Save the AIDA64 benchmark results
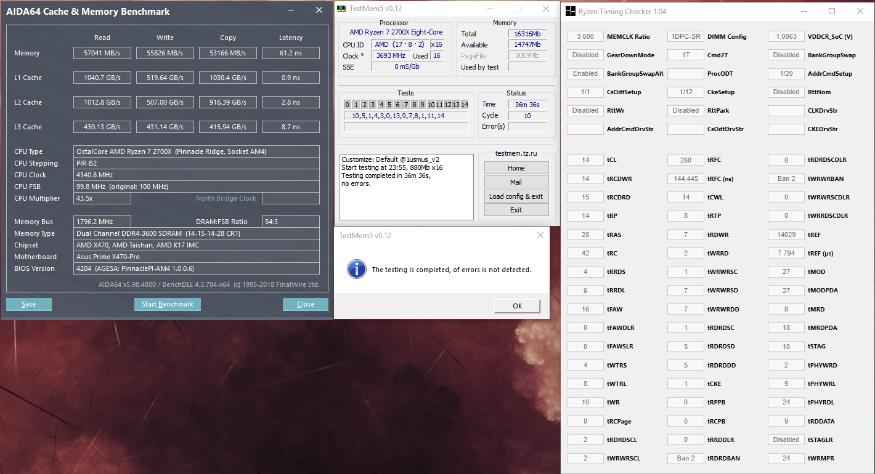Image resolution: width=875 pixels, height=474 pixels. coord(29,304)
